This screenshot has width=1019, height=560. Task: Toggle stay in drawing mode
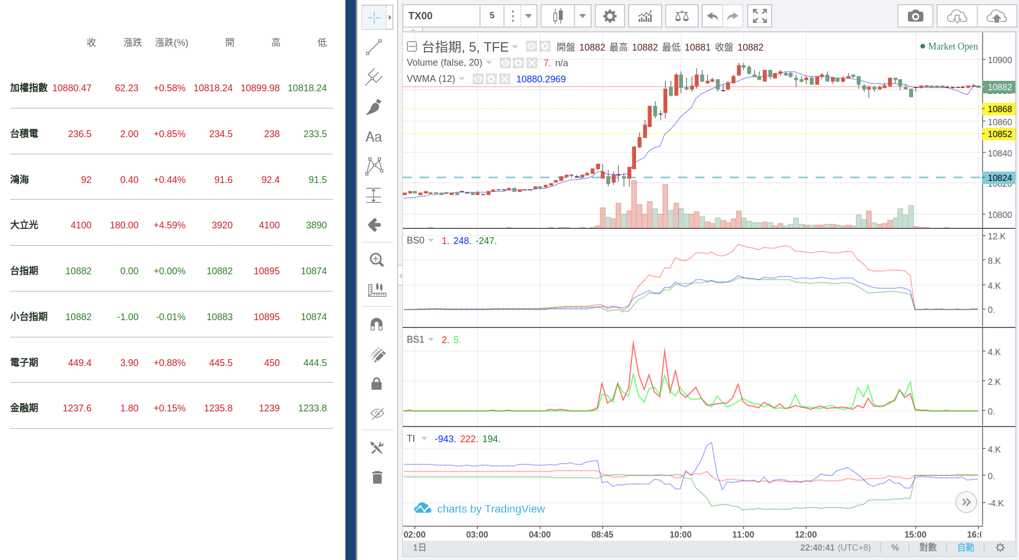[377, 355]
